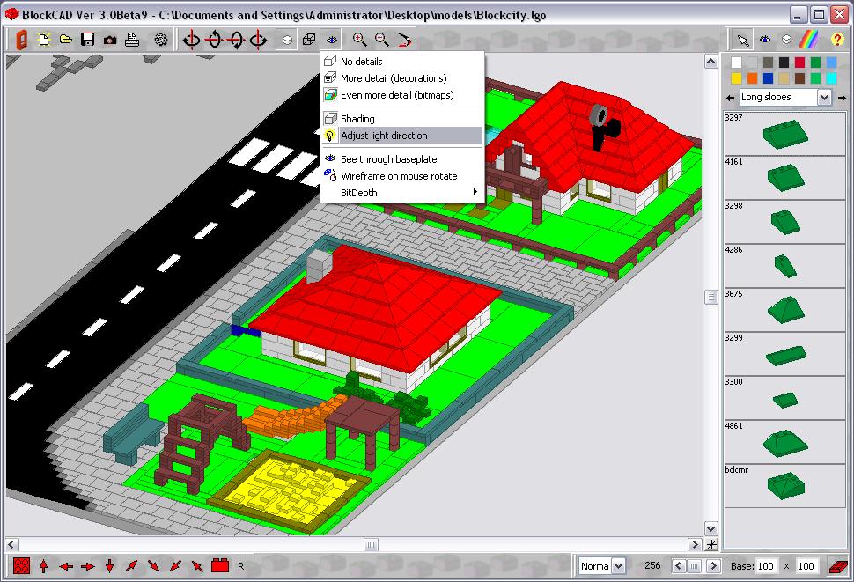Toggle the eye icon in the parts toolbar
Screen dimensions: 854x582
coord(765,40)
